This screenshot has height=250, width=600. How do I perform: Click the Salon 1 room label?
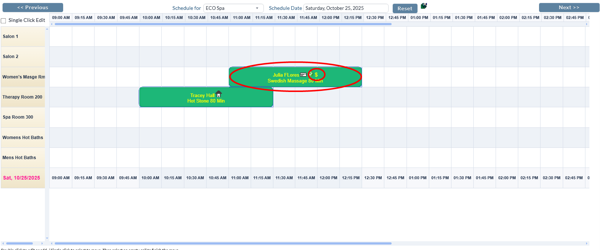click(23, 36)
